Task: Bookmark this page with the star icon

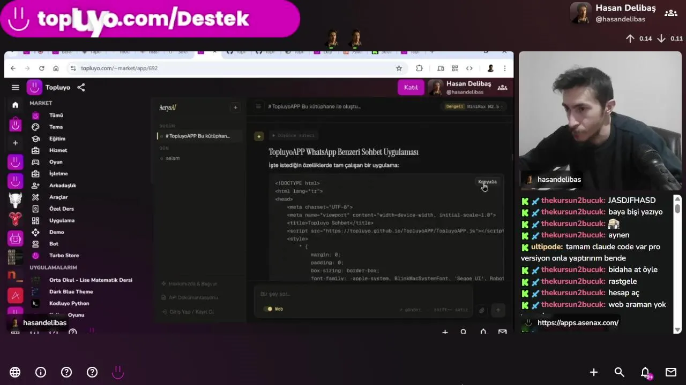Action: 399,68
